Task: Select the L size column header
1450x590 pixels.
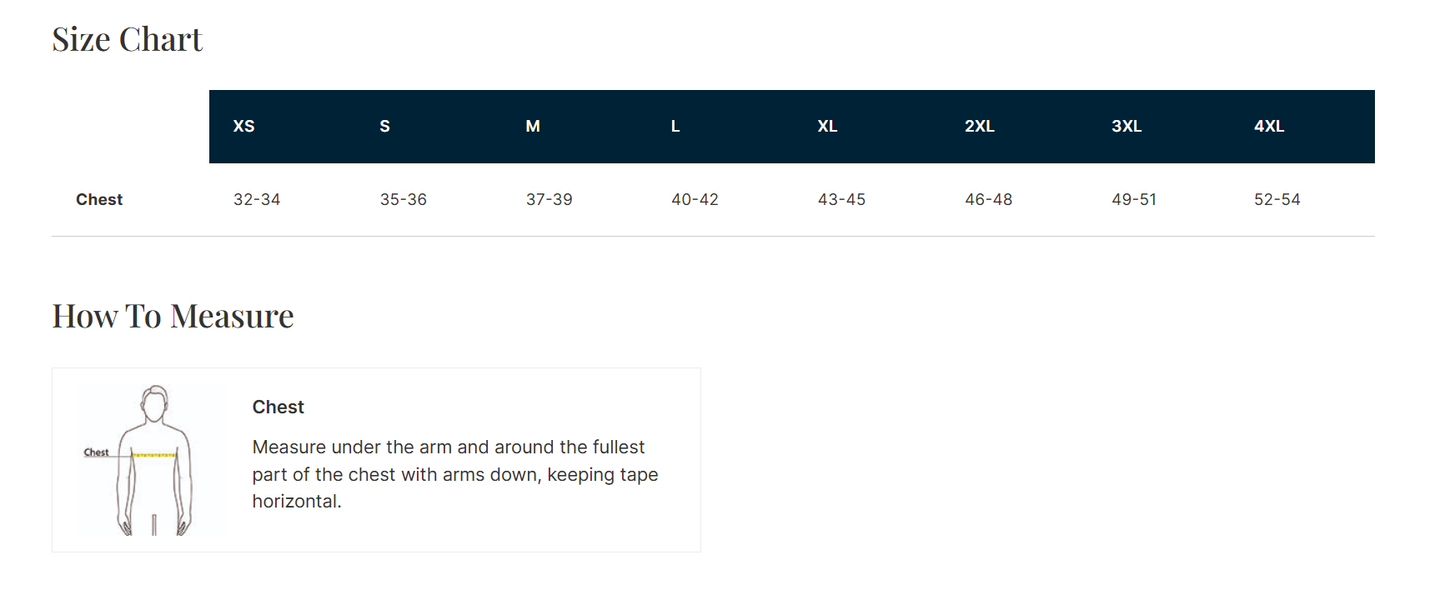Action: [675, 127]
